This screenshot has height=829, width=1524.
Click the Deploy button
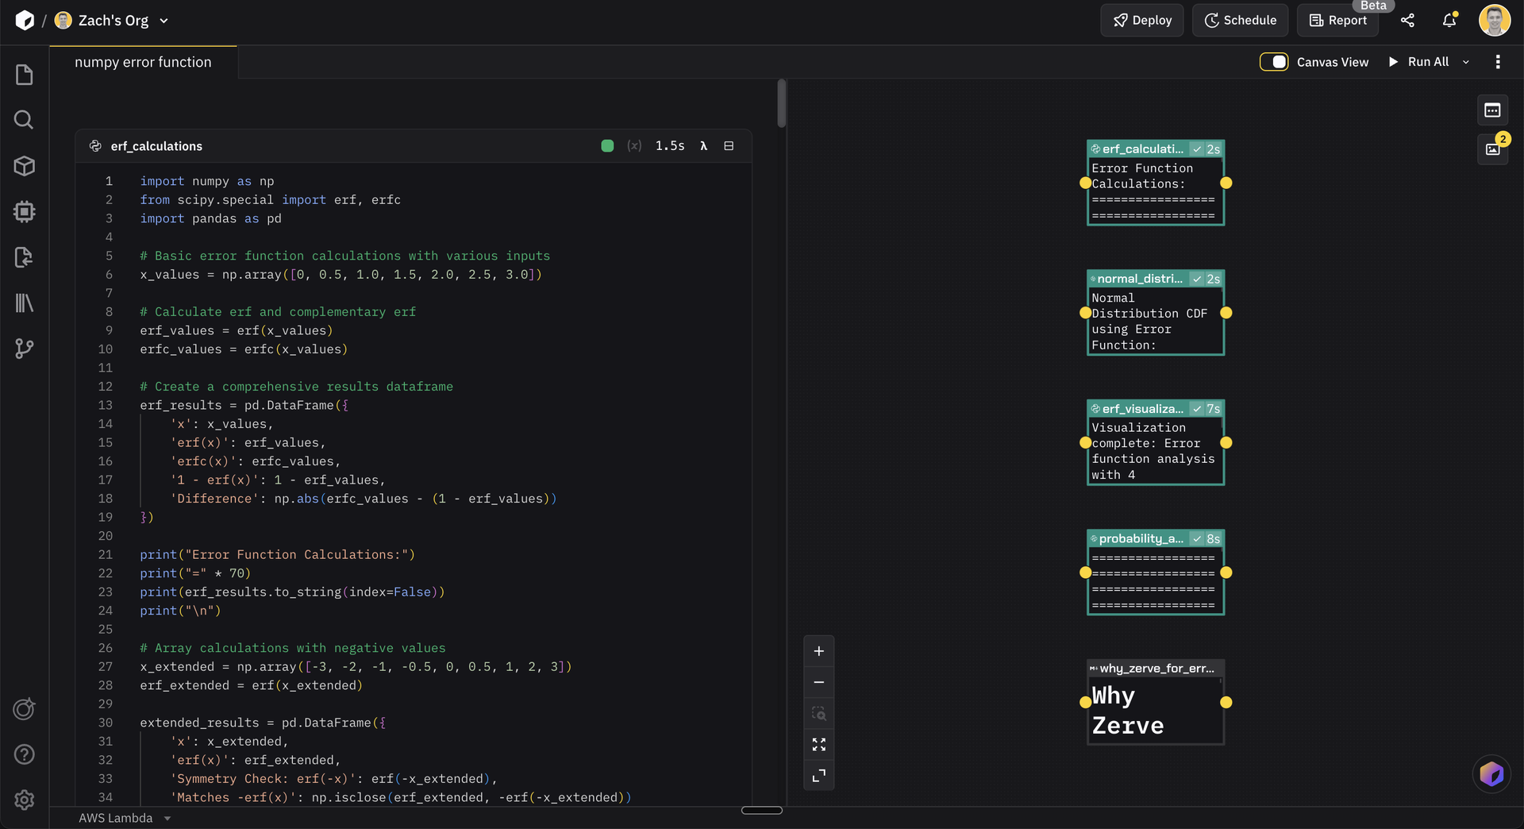tap(1141, 20)
